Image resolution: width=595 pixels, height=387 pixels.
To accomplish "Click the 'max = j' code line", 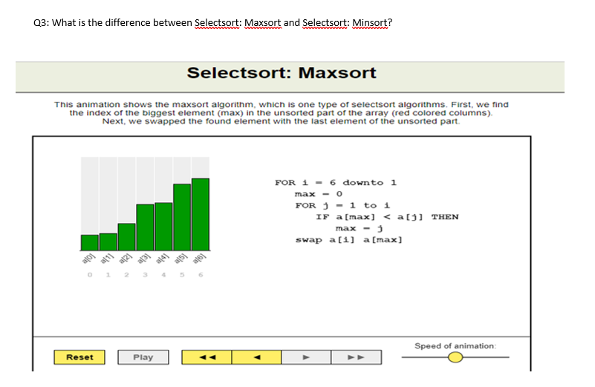I will click(359, 228).
